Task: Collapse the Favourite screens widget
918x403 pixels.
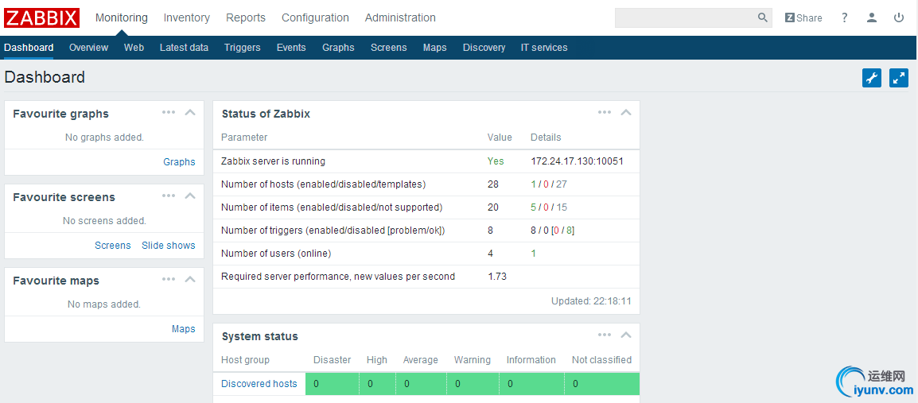Action: pos(190,196)
